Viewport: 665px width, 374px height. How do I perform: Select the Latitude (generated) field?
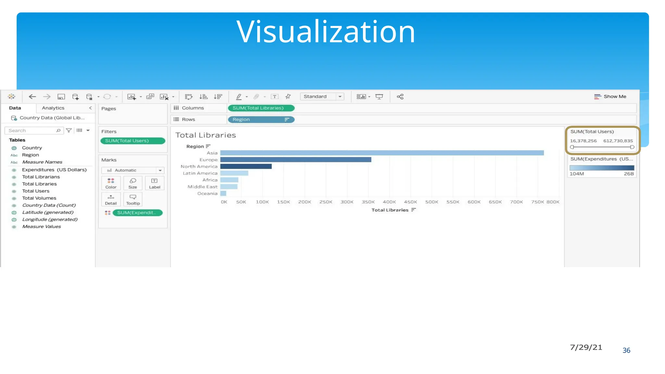coord(48,212)
